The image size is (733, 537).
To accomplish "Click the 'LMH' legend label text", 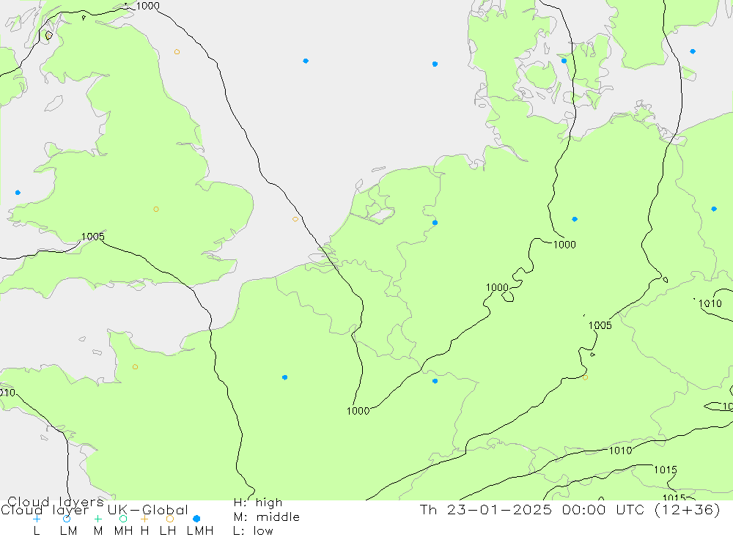I will tap(200, 531).
